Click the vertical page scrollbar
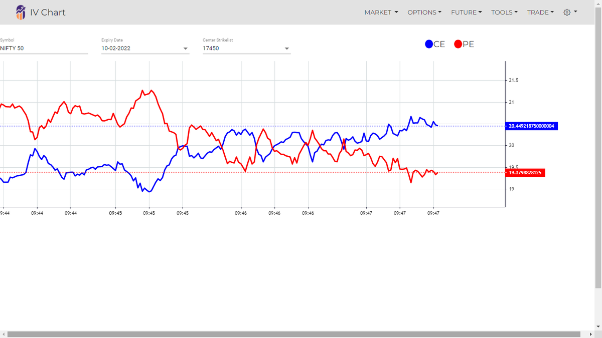602x338 pixels. (597, 148)
